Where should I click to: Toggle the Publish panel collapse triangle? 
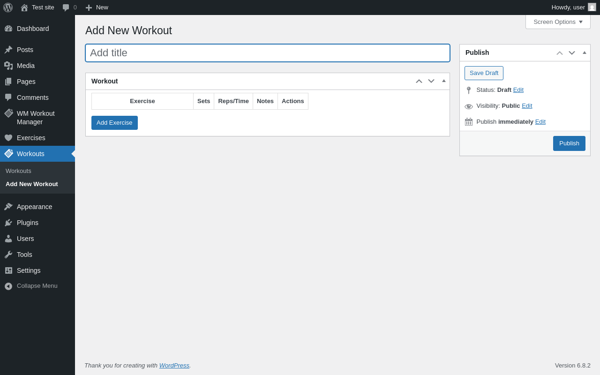coord(585,52)
